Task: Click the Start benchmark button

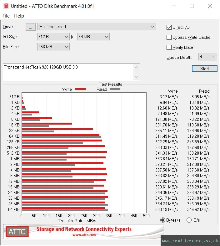Action: point(204,69)
